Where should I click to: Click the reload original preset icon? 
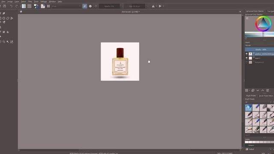pos(96,6)
